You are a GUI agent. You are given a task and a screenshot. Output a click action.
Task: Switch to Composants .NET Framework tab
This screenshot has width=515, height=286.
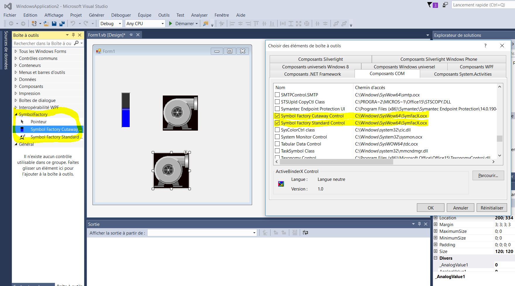coord(312,74)
